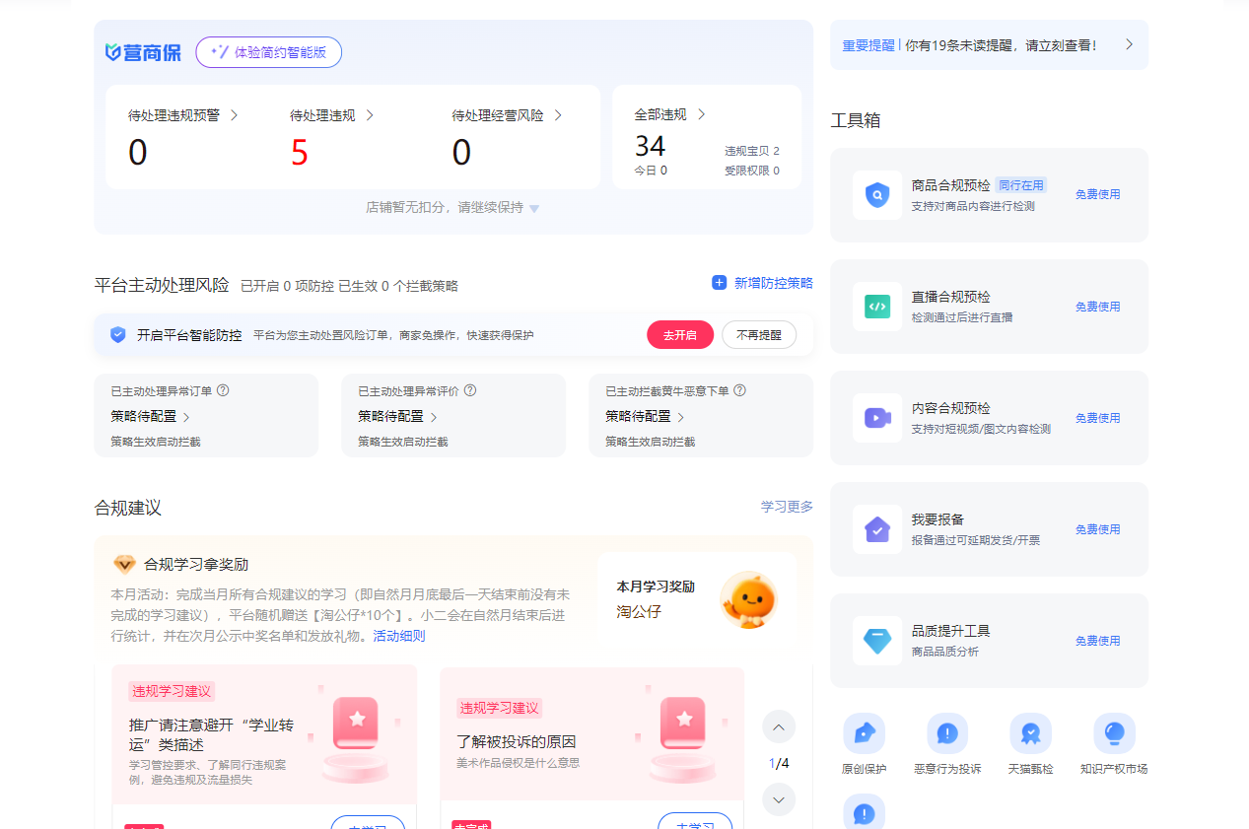This screenshot has height=829, width=1249.
Task: Open the 知识产权市场 lightbulb icon
Action: click(x=1114, y=733)
